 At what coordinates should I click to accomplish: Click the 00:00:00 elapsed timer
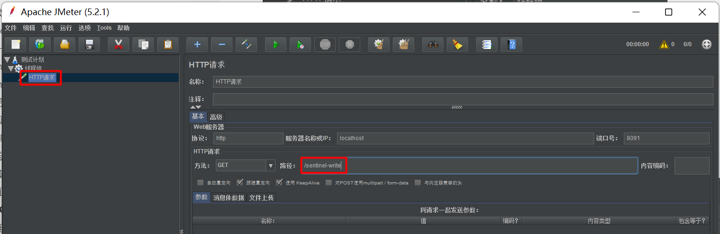click(x=637, y=44)
